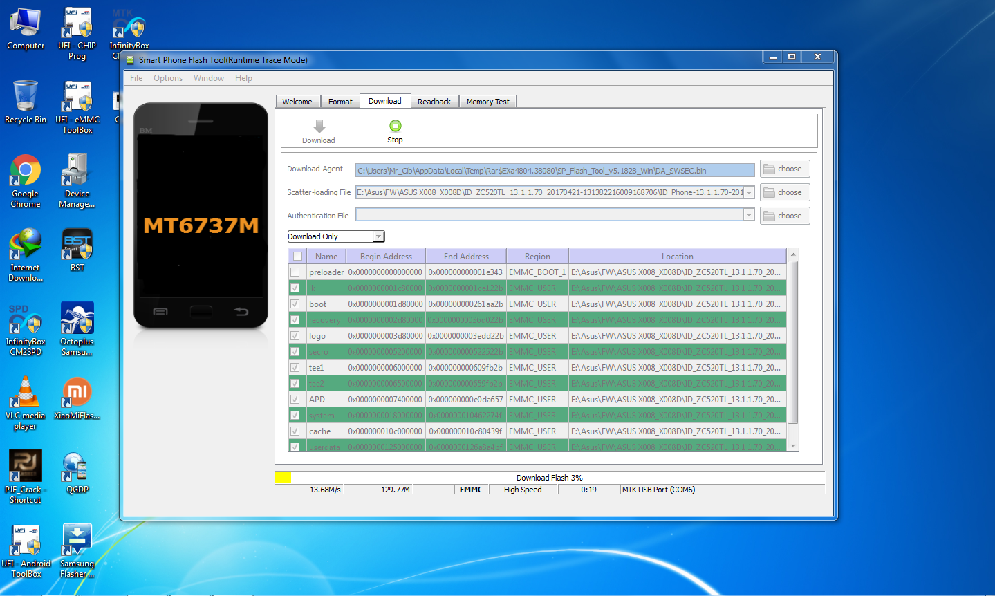Open the File menu
The image size is (995, 596).
(136, 78)
